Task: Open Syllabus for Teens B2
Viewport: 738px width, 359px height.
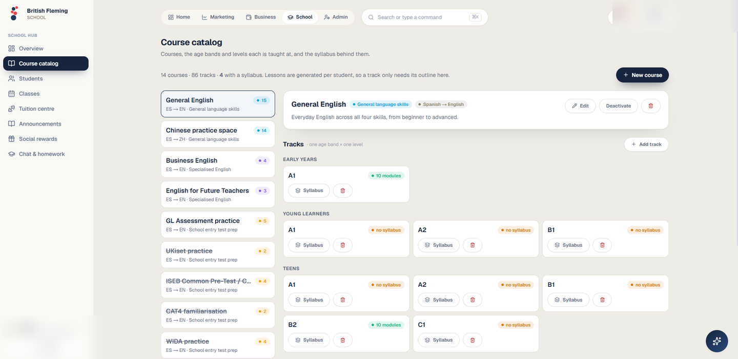Action: point(309,340)
